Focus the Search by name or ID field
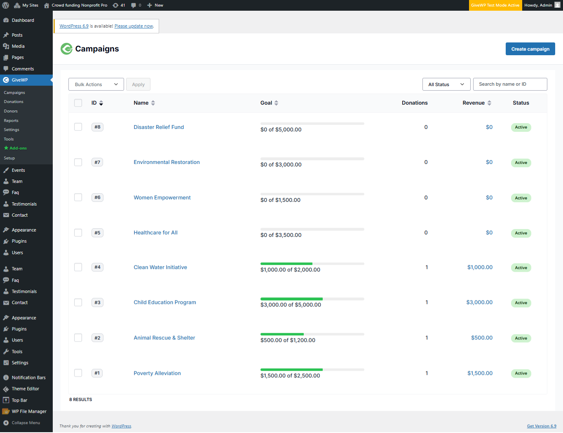This screenshot has width=563, height=433. pos(510,84)
